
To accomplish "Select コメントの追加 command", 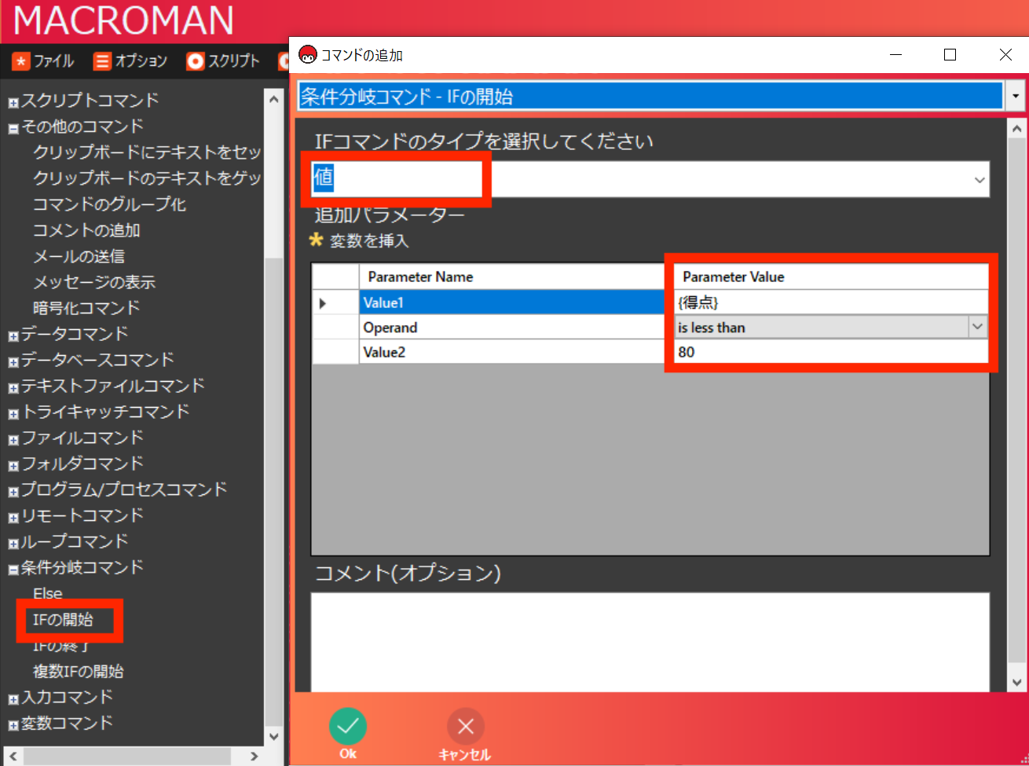I will pyautogui.click(x=86, y=230).
